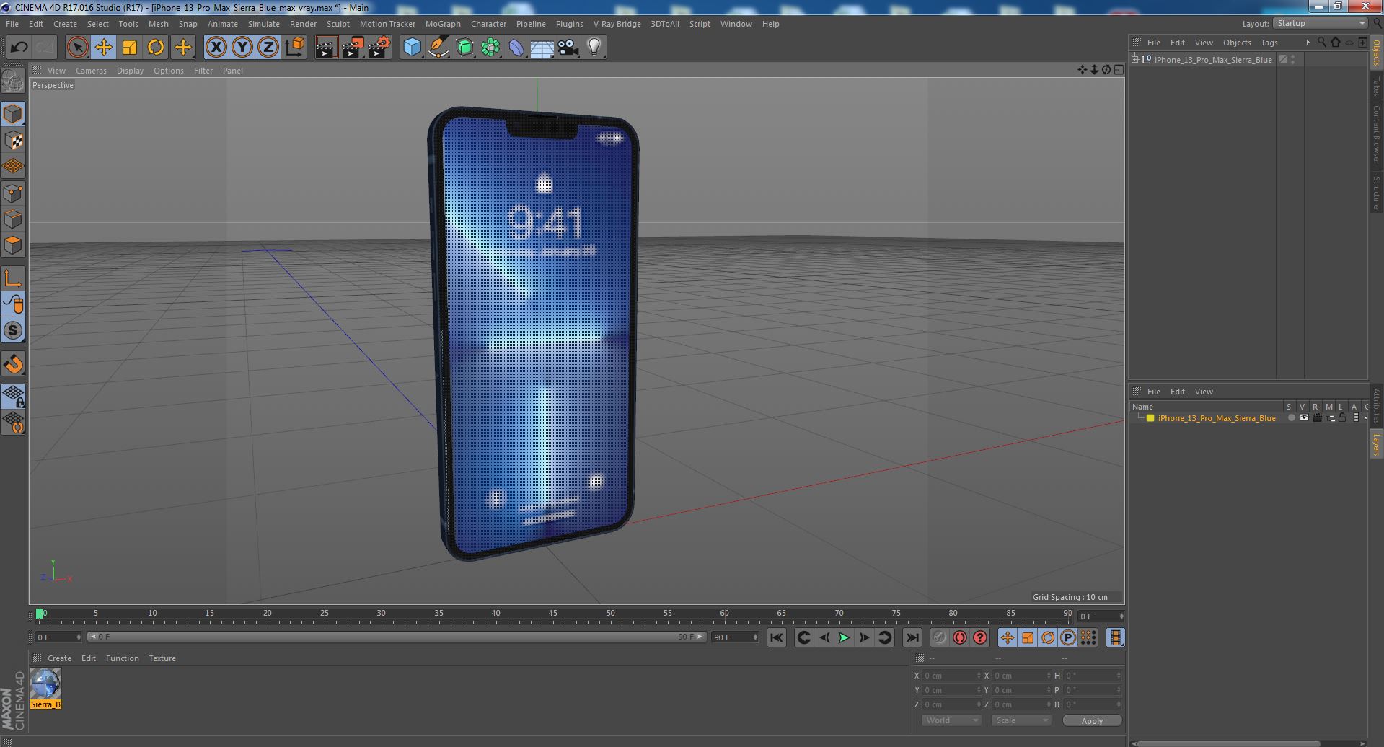Add a Bend deformer

coord(516,48)
